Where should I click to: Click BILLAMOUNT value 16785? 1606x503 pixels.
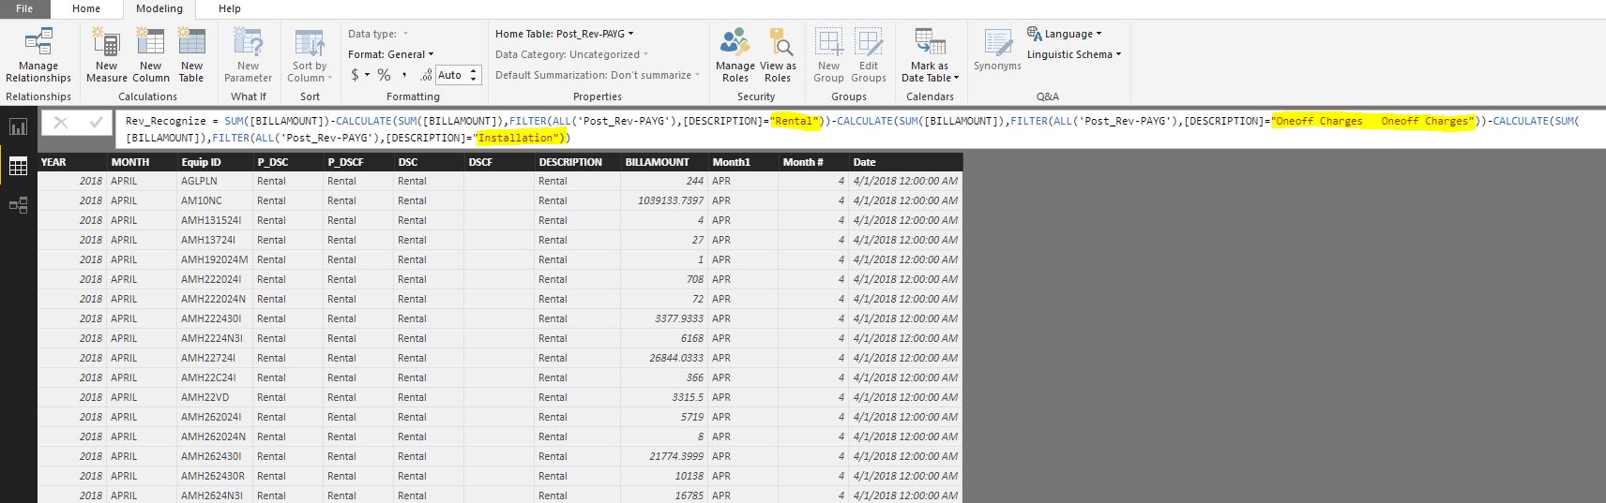[x=664, y=496]
